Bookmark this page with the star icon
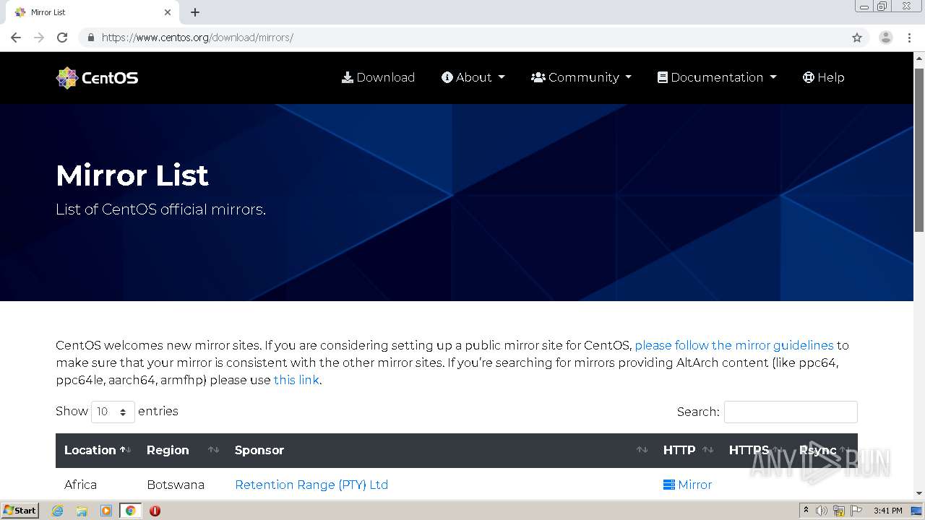This screenshot has height=520, width=925. (x=857, y=38)
